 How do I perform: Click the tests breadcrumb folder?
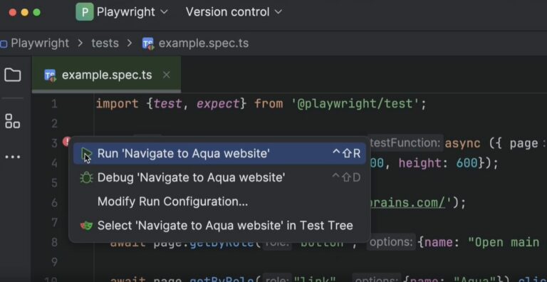pos(105,43)
